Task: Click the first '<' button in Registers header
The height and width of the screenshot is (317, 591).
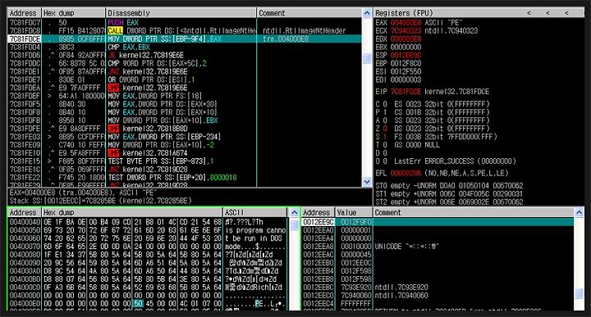Action: [x=529, y=13]
